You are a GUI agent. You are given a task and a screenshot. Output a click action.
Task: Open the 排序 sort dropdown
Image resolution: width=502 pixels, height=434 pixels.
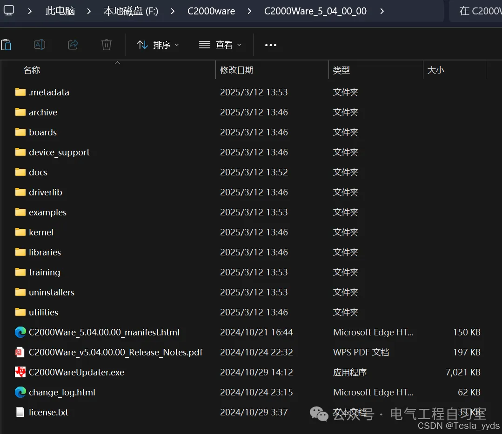click(158, 45)
